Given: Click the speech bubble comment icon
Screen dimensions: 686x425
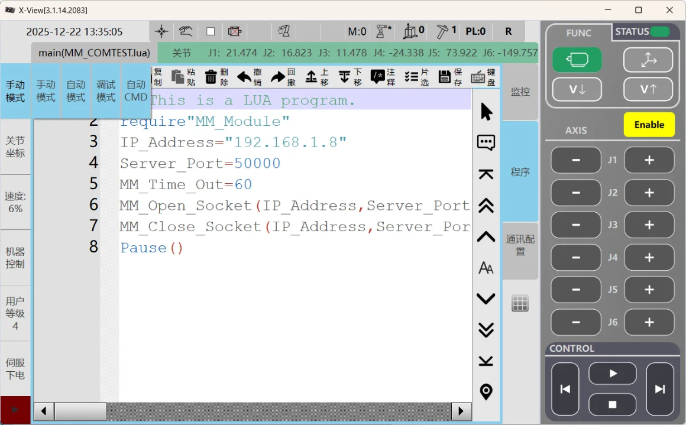Looking at the screenshot, I should click(486, 142).
